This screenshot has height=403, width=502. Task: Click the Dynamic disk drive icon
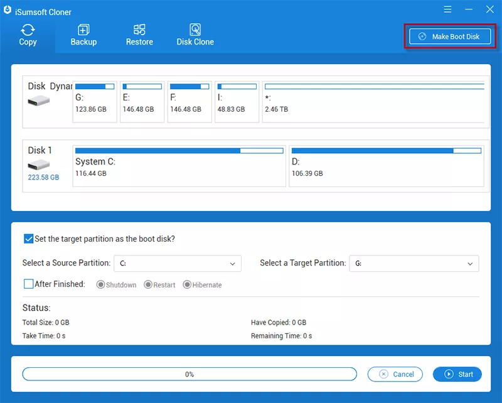click(x=38, y=102)
